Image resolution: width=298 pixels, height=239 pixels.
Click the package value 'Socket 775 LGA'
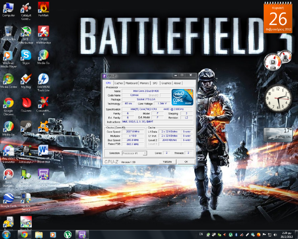coord(146,99)
